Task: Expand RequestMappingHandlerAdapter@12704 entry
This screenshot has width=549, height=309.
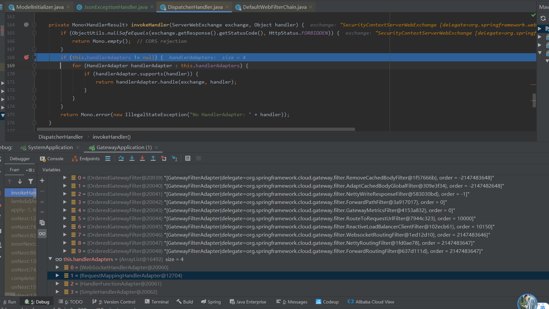Action: pyautogui.click(x=57, y=275)
